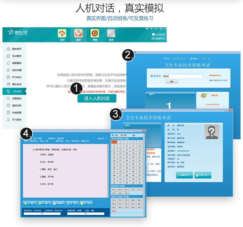This screenshot has height=227, width=243.
Task: Click the candidate photo placeholder
Action: click(212, 132)
